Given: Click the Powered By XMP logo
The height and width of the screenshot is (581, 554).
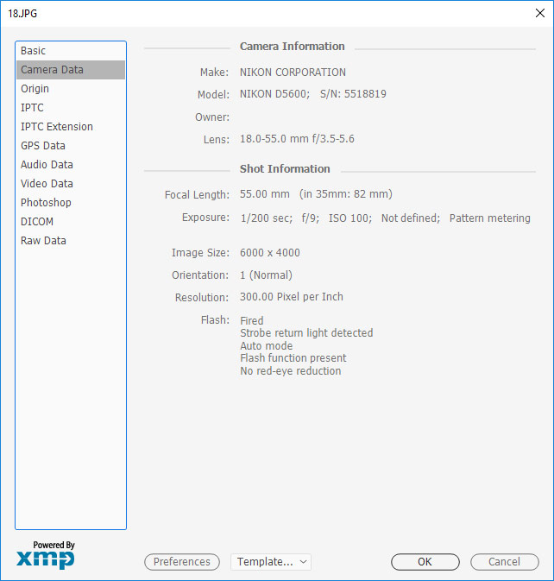Looking at the screenshot, I should 46,555.
